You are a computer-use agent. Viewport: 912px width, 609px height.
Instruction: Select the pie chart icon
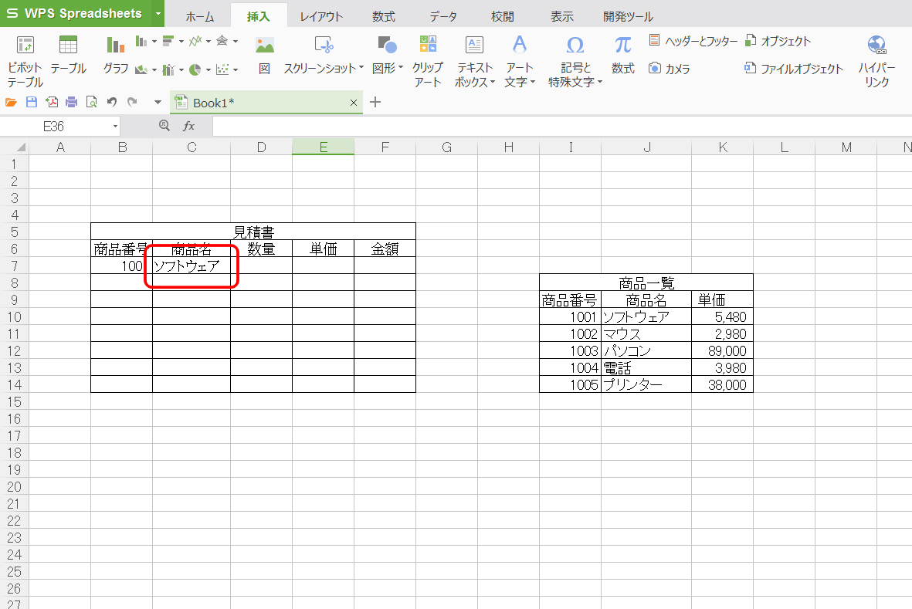[195, 69]
